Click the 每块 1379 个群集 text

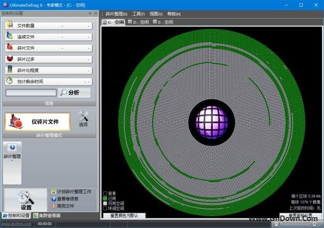tap(306, 202)
